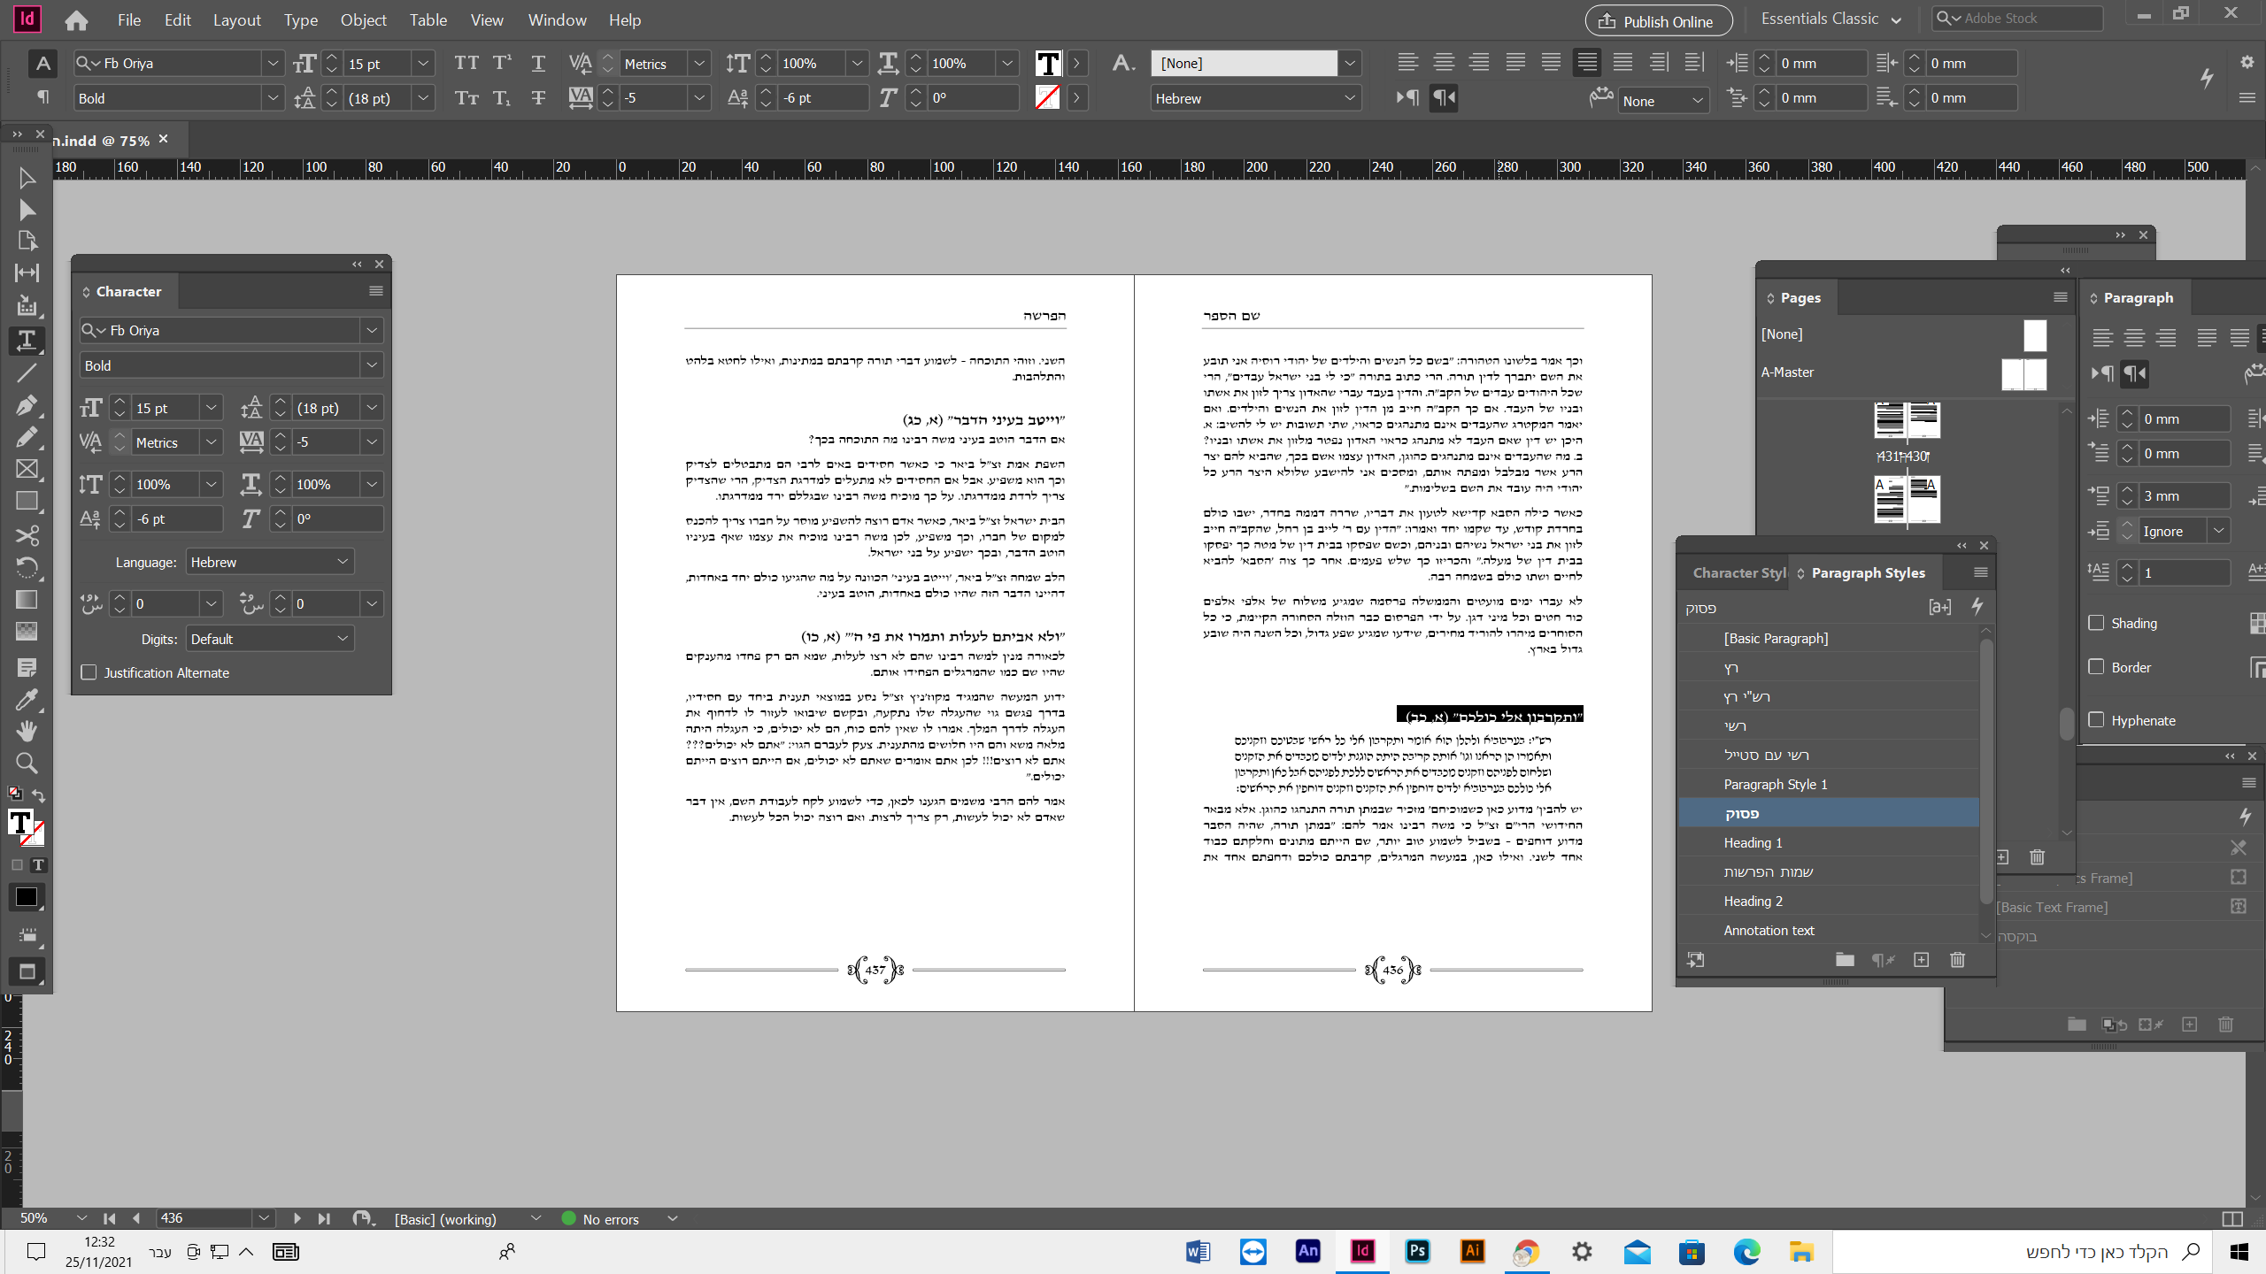Click delete style trash icon in Paragraph Styles
Image resolution: width=2266 pixels, height=1274 pixels.
[x=1957, y=960]
